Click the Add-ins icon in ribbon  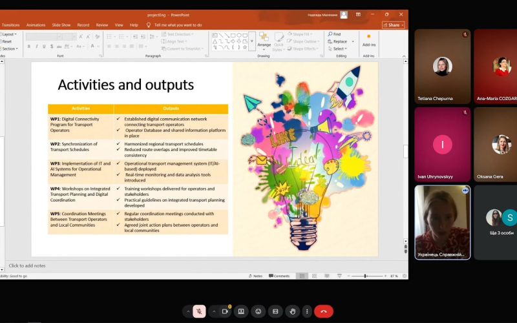368,40
